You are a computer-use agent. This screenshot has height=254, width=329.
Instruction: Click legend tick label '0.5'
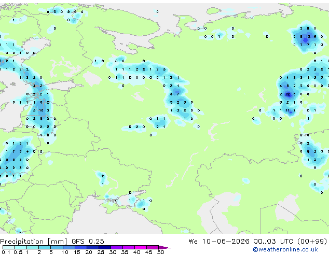[x=18, y=252]
